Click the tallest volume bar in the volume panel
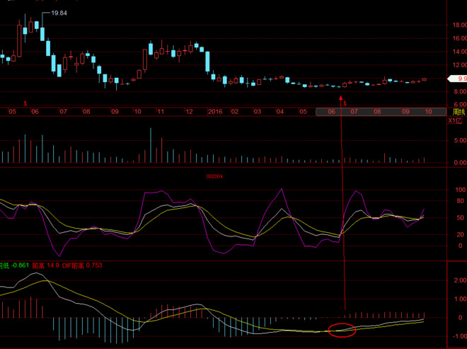Image resolution: width=467 pixels, height=349 pixels. click(151, 146)
